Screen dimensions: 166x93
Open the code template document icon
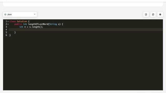[146, 14]
